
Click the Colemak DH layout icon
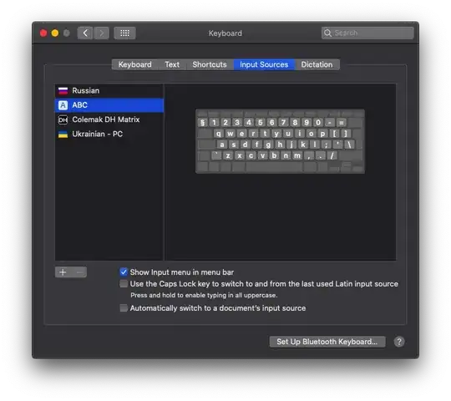[63, 119]
